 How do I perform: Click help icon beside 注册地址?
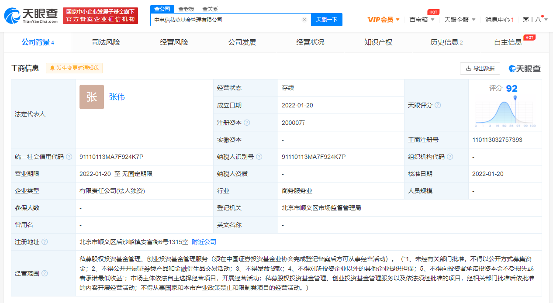(45, 242)
